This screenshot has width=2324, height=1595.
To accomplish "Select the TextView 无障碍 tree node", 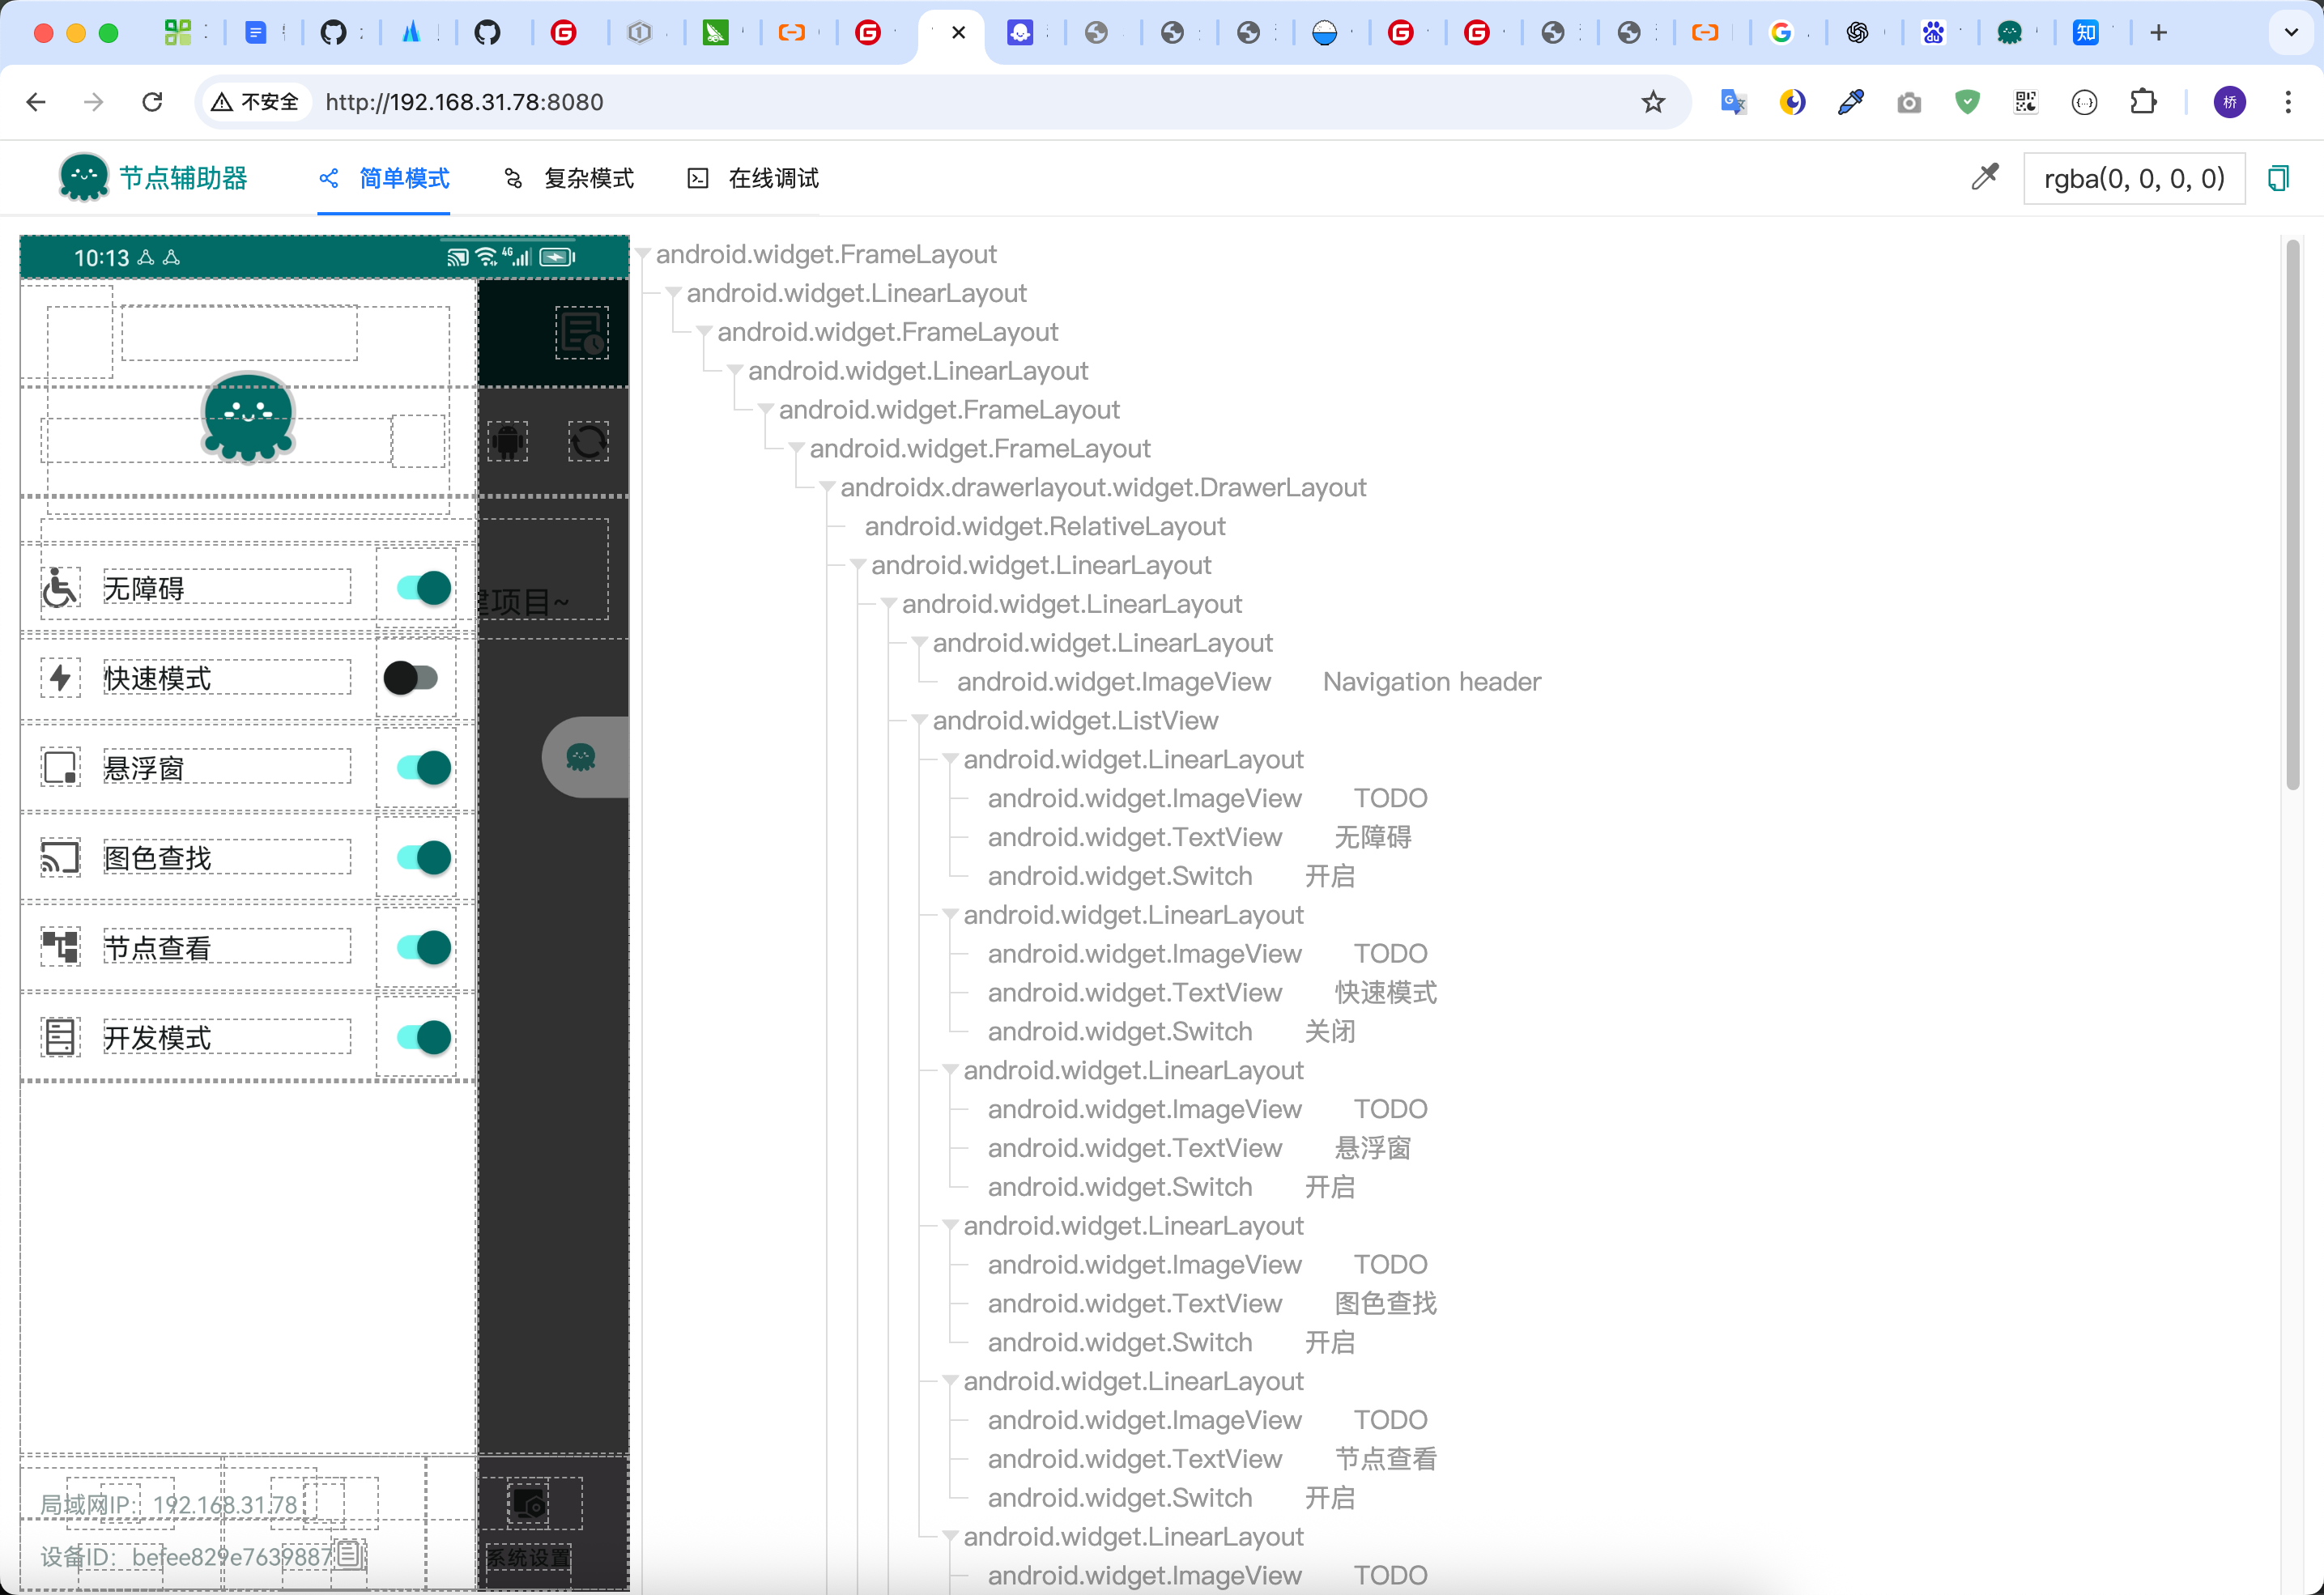I will tap(1200, 838).
